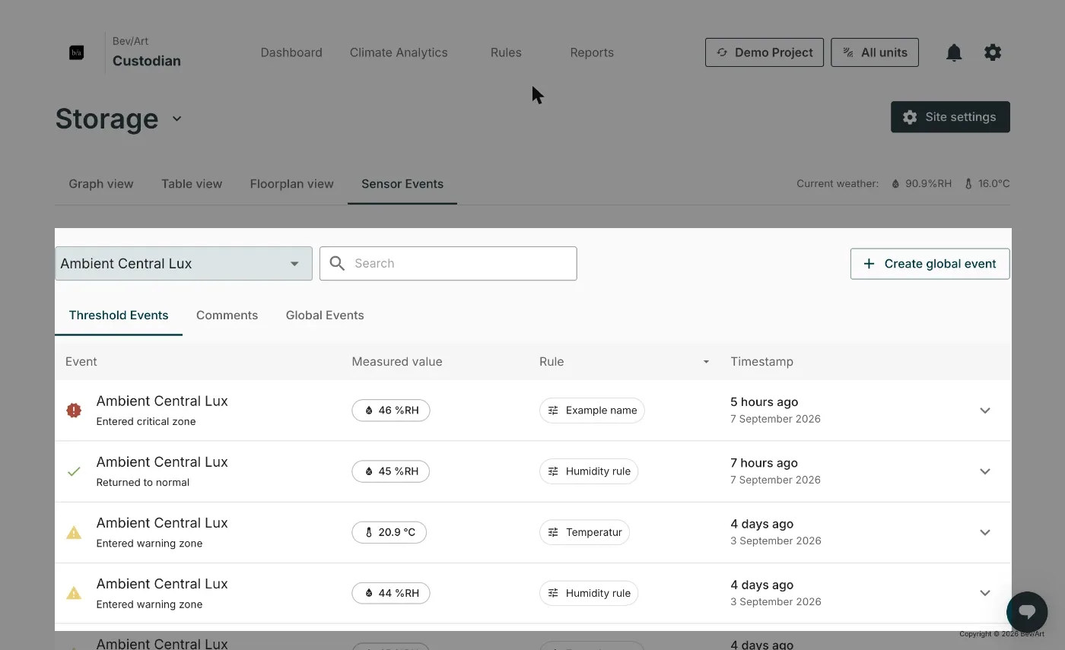The height and width of the screenshot is (650, 1065).
Task: Expand the 20.9 °C warning event row
Action: [985, 532]
